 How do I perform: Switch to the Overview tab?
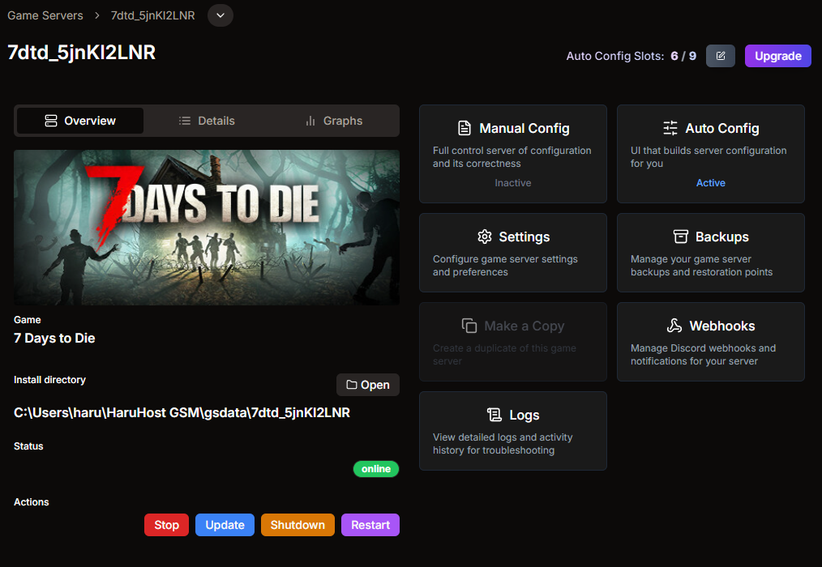click(x=80, y=121)
